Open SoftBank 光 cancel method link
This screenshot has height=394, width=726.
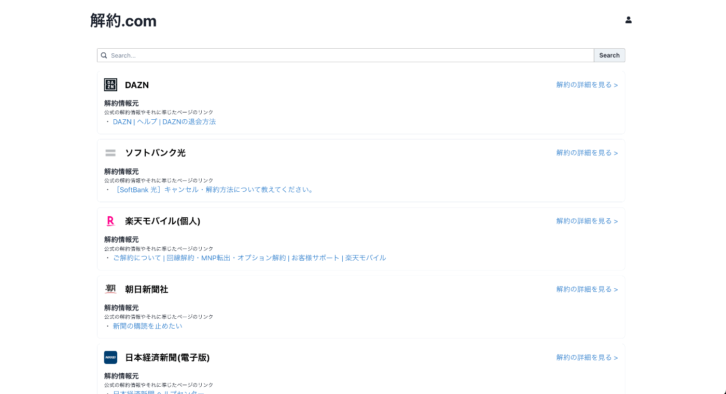pos(214,190)
